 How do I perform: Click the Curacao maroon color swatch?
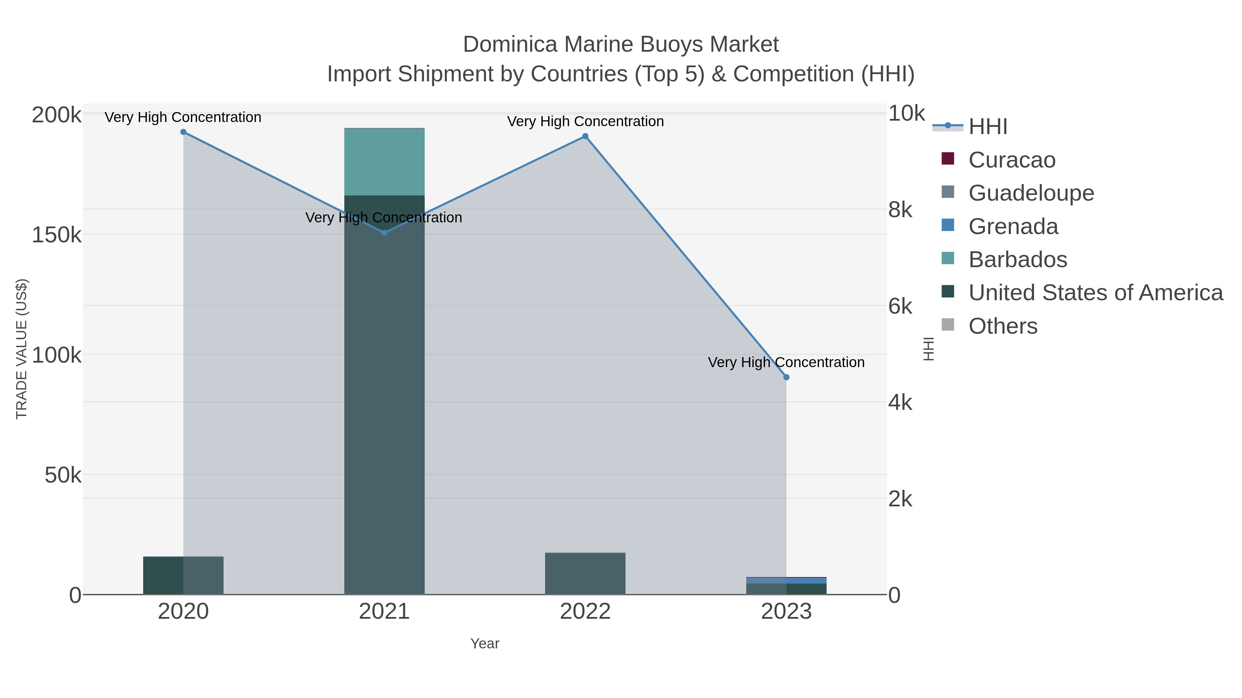948,159
